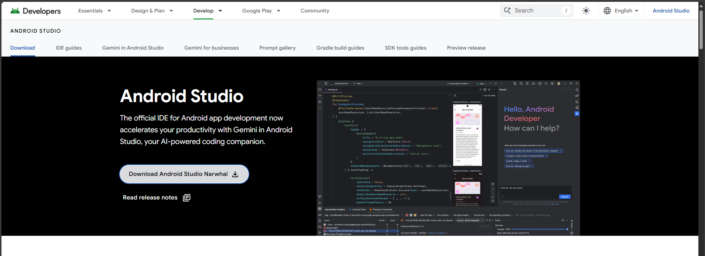The image size is (705, 256).
Task: Click the Android Studio link in header
Action: pos(671,11)
